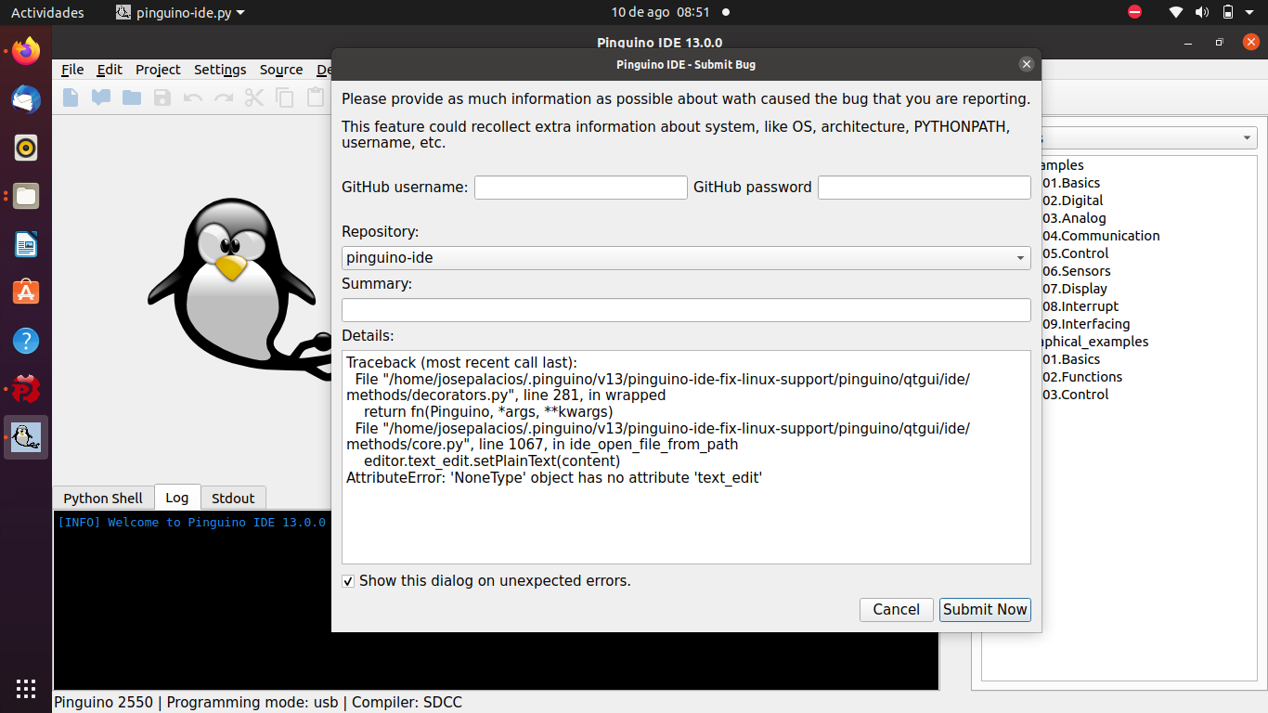The height and width of the screenshot is (713, 1268).
Task: Open Ubuntu Software from the dock
Action: click(x=26, y=292)
